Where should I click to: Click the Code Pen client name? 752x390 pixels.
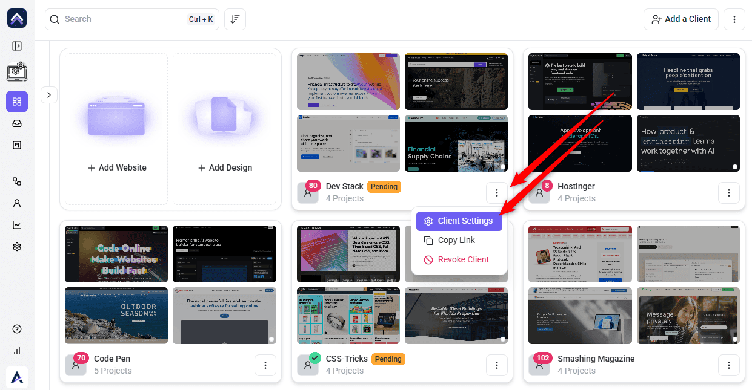click(112, 359)
